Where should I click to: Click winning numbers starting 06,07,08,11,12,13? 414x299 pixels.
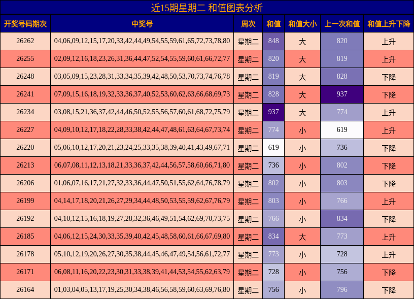pos(142,165)
